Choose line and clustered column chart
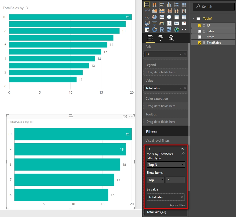The width and height of the screenshot is (236, 217). tap(177, 11)
